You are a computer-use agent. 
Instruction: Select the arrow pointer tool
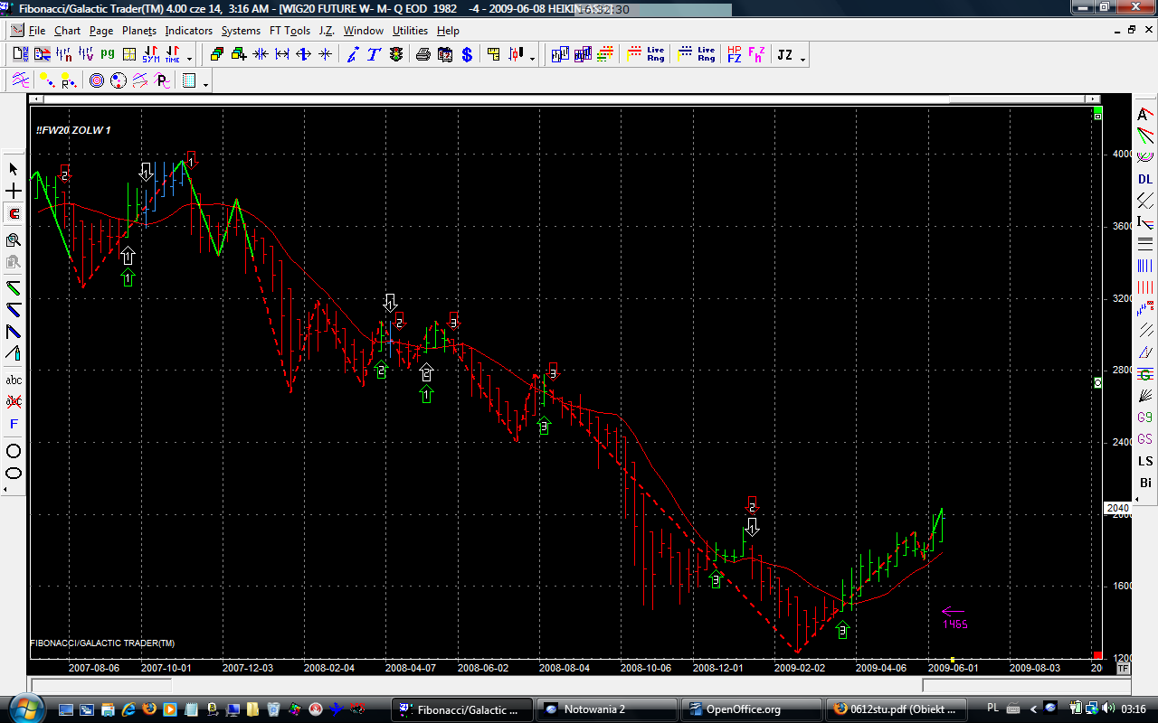(x=14, y=169)
